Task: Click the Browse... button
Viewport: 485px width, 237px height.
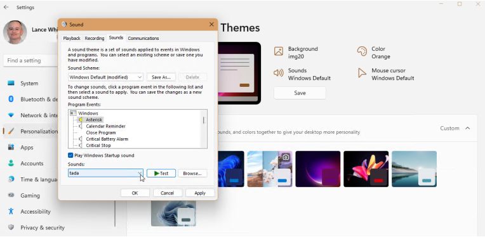Action: (x=192, y=174)
